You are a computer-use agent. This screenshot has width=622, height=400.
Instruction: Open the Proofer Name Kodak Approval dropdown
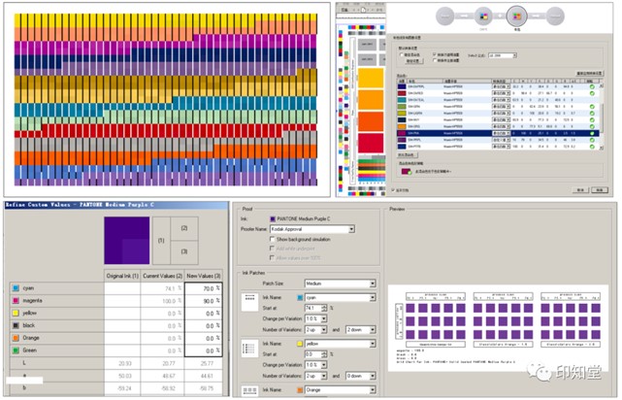[x=348, y=228]
